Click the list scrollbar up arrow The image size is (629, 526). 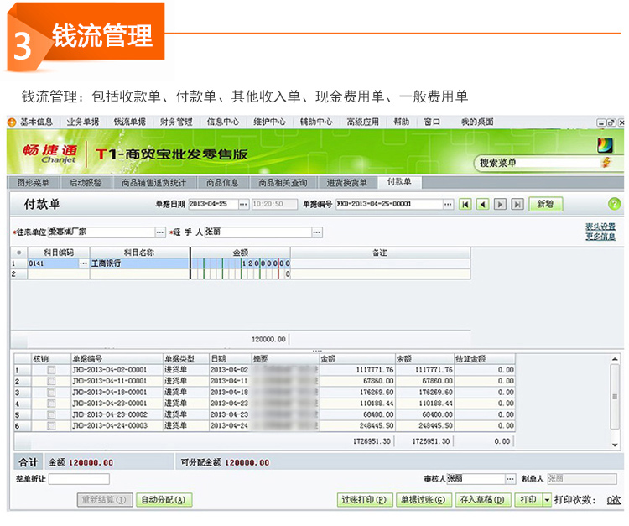pyautogui.click(x=615, y=358)
